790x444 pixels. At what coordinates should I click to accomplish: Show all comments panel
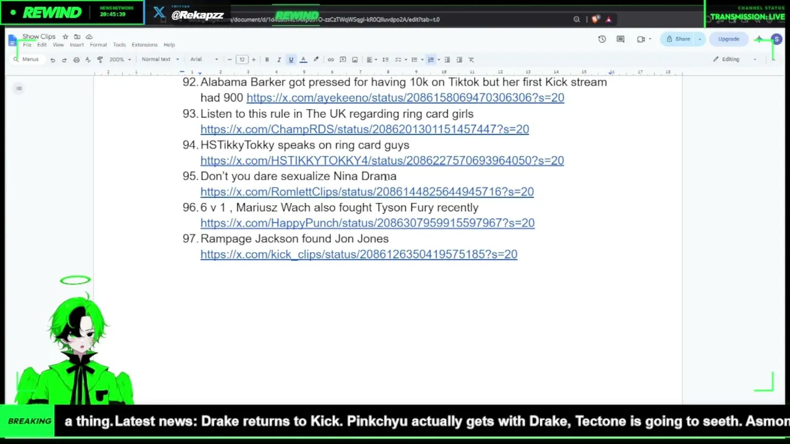point(620,39)
